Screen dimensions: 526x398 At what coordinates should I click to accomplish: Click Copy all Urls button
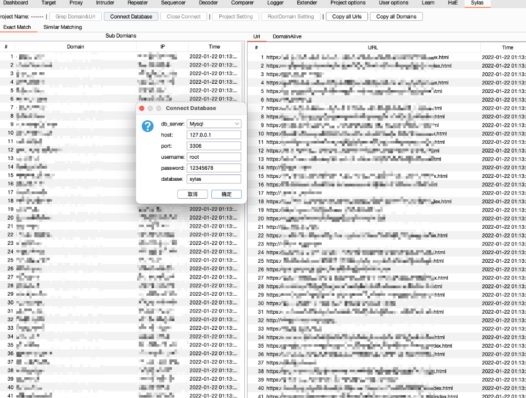coord(347,17)
